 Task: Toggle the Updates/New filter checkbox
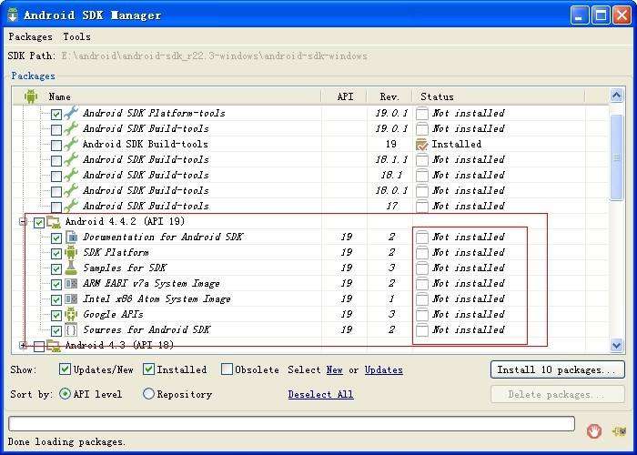pos(65,369)
